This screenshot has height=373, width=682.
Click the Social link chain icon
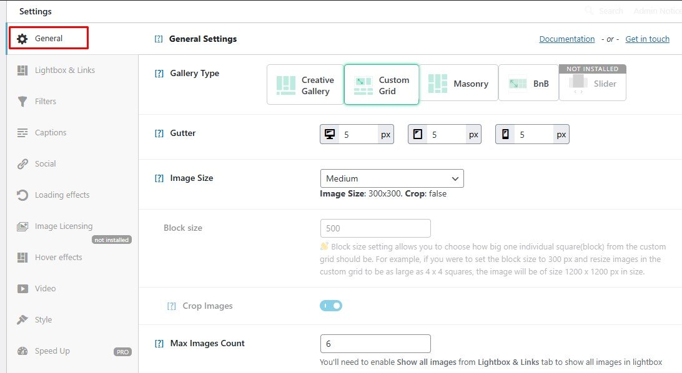coord(22,164)
